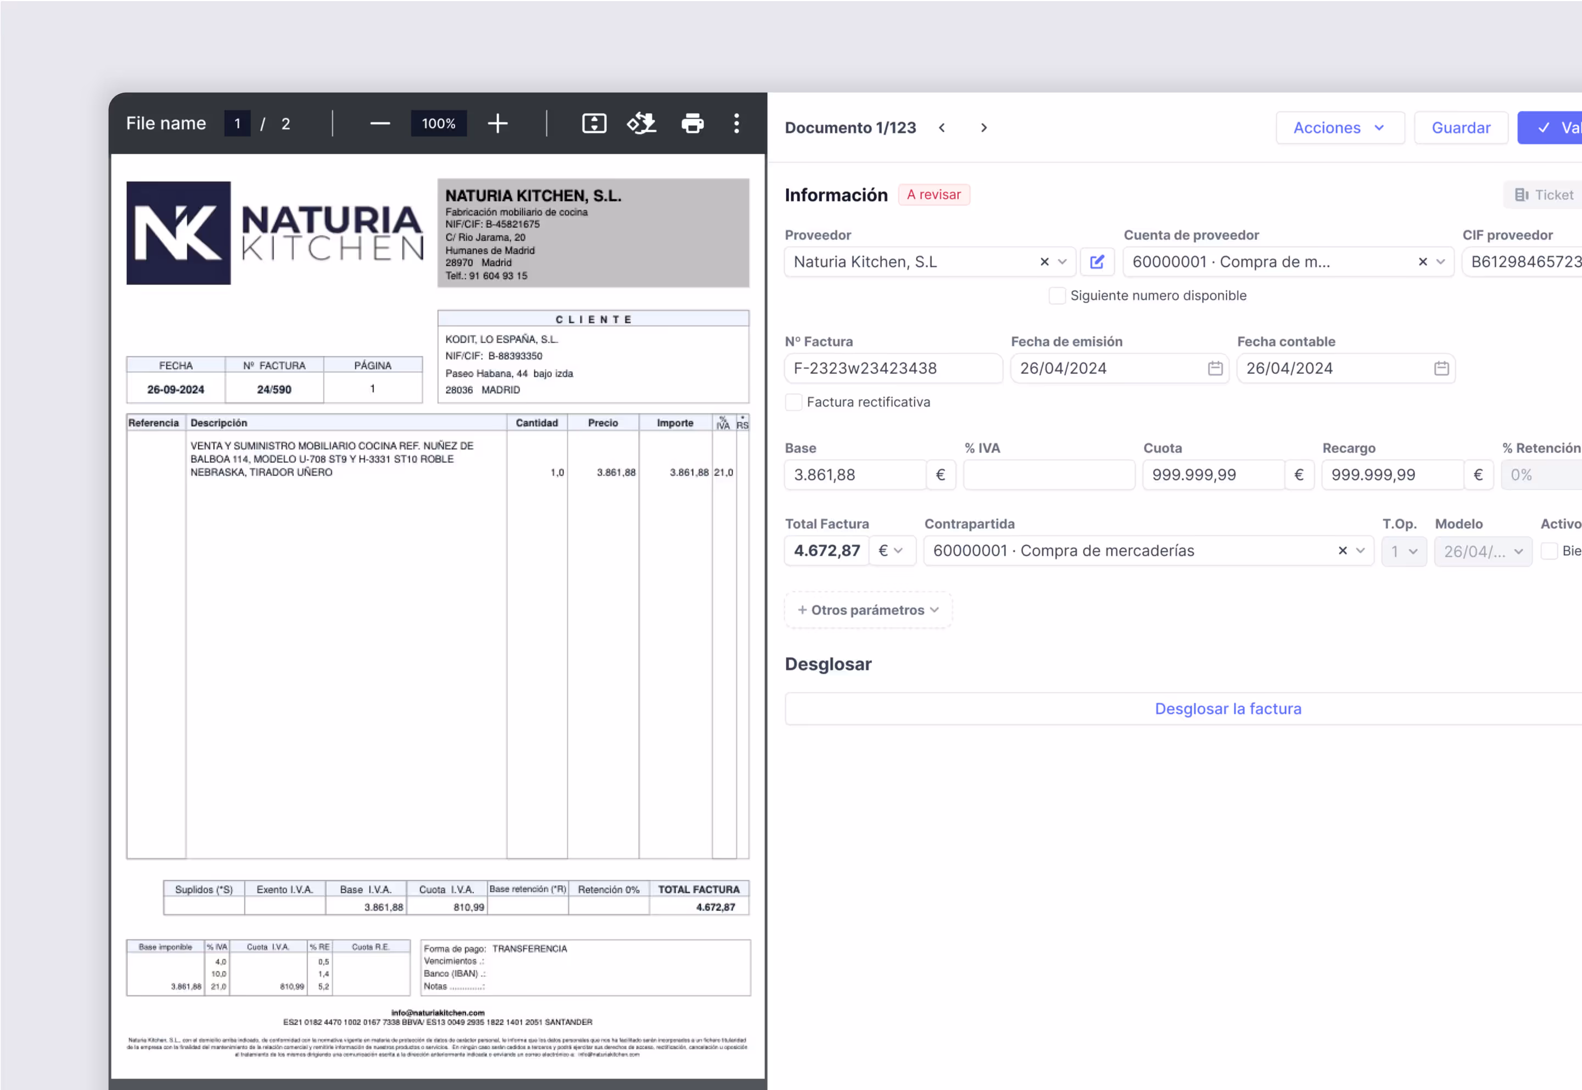Open the T.Op. dropdown
Screen dimensions: 1582x1090
(1404, 551)
